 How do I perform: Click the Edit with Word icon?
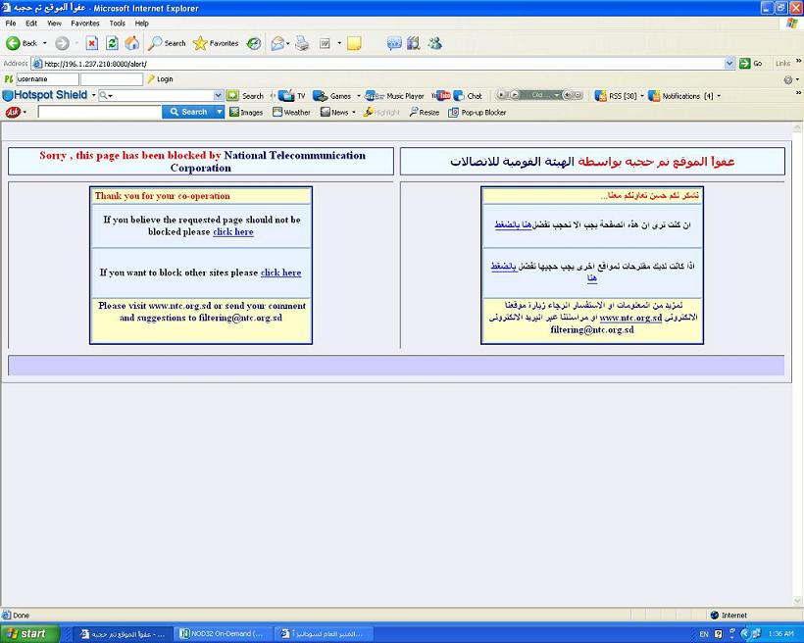(x=325, y=43)
